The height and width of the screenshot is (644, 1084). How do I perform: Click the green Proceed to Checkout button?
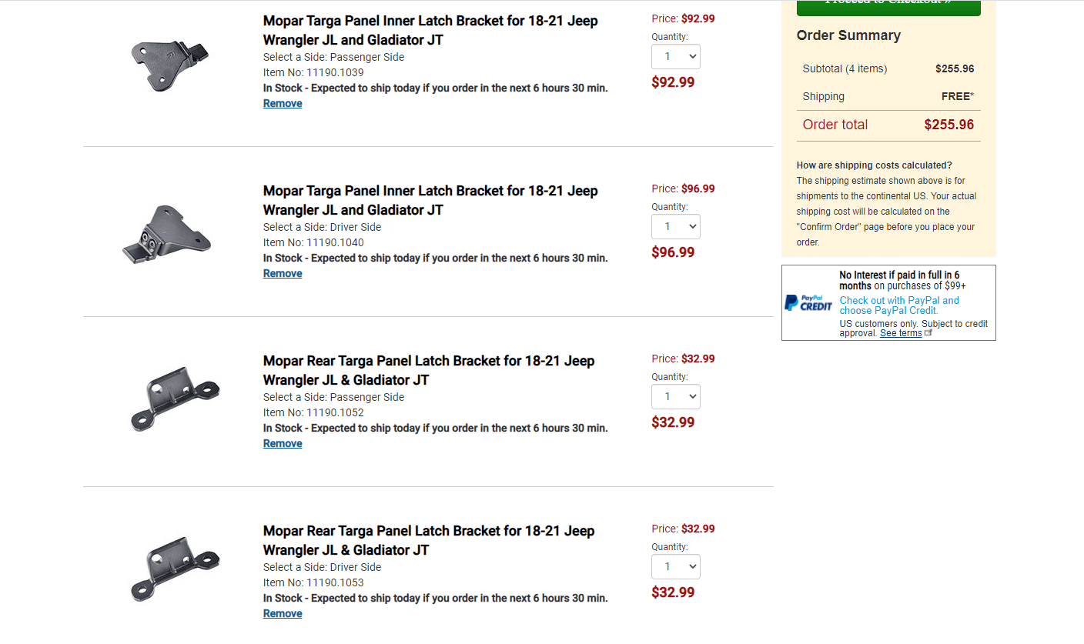click(888, 6)
